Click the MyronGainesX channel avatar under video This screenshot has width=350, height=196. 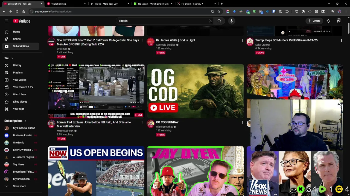51,124
